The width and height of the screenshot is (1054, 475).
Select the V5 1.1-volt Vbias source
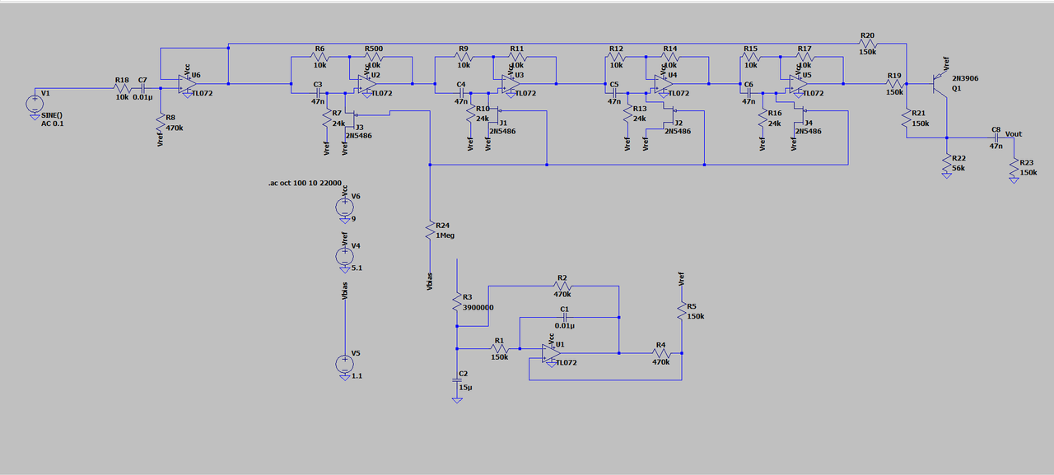click(x=345, y=363)
